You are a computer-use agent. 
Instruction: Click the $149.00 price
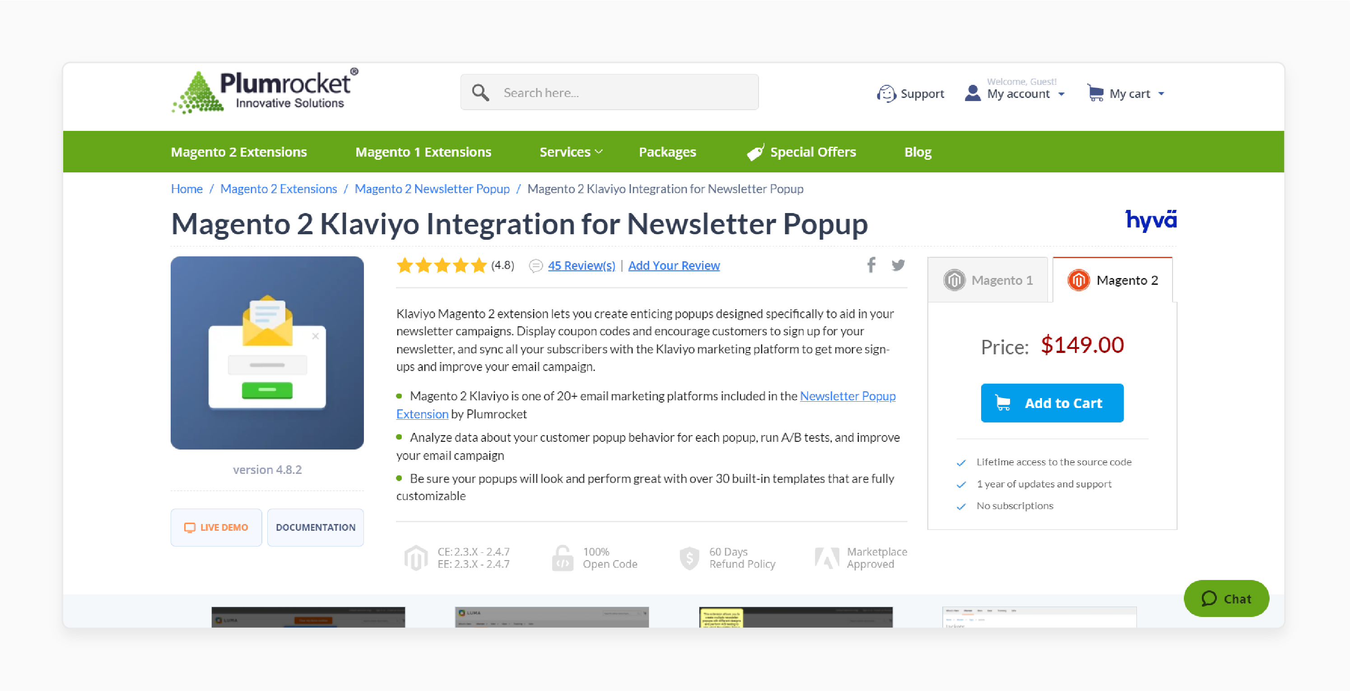pyautogui.click(x=1082, y=345)
